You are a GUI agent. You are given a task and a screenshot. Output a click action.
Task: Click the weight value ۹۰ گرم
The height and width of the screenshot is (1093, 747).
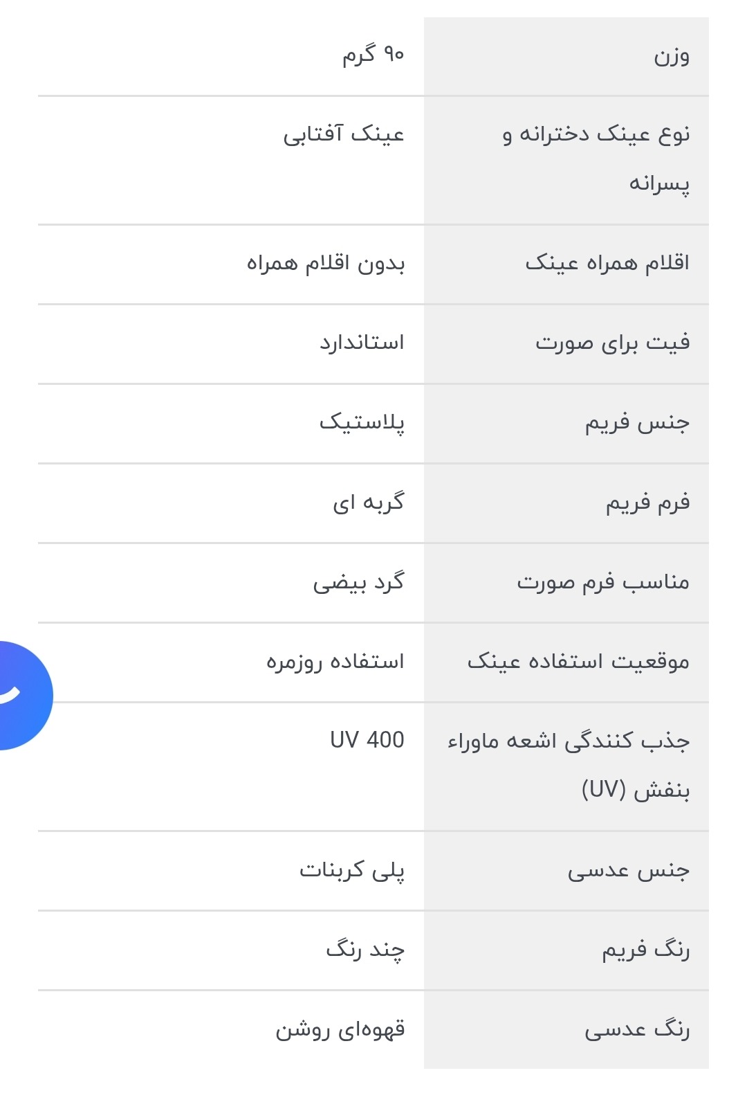point(373,55)
